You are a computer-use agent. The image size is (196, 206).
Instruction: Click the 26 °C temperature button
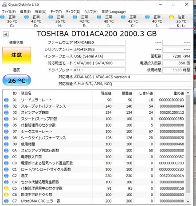(x=16, y=81)
